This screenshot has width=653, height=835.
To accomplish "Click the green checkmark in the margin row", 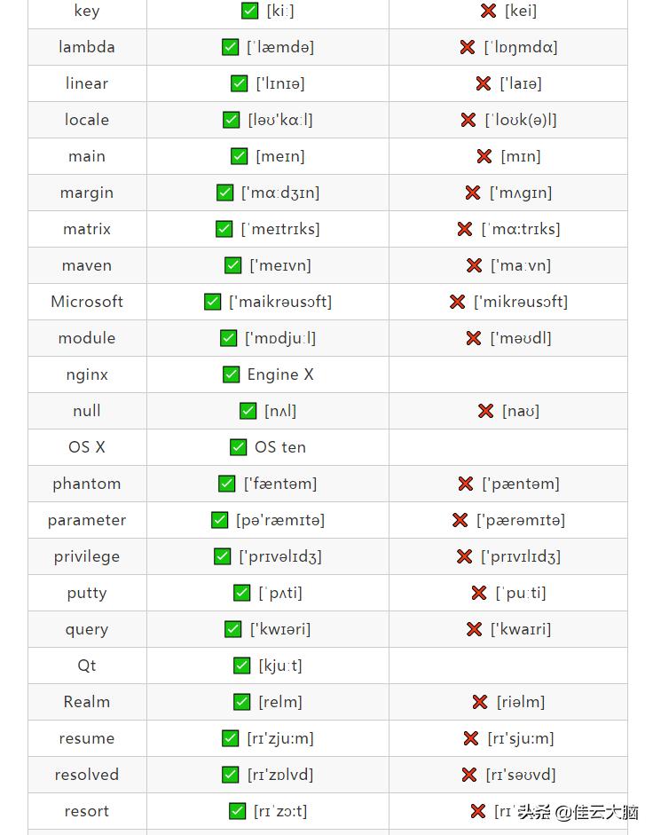I will (x=225, y=193).
